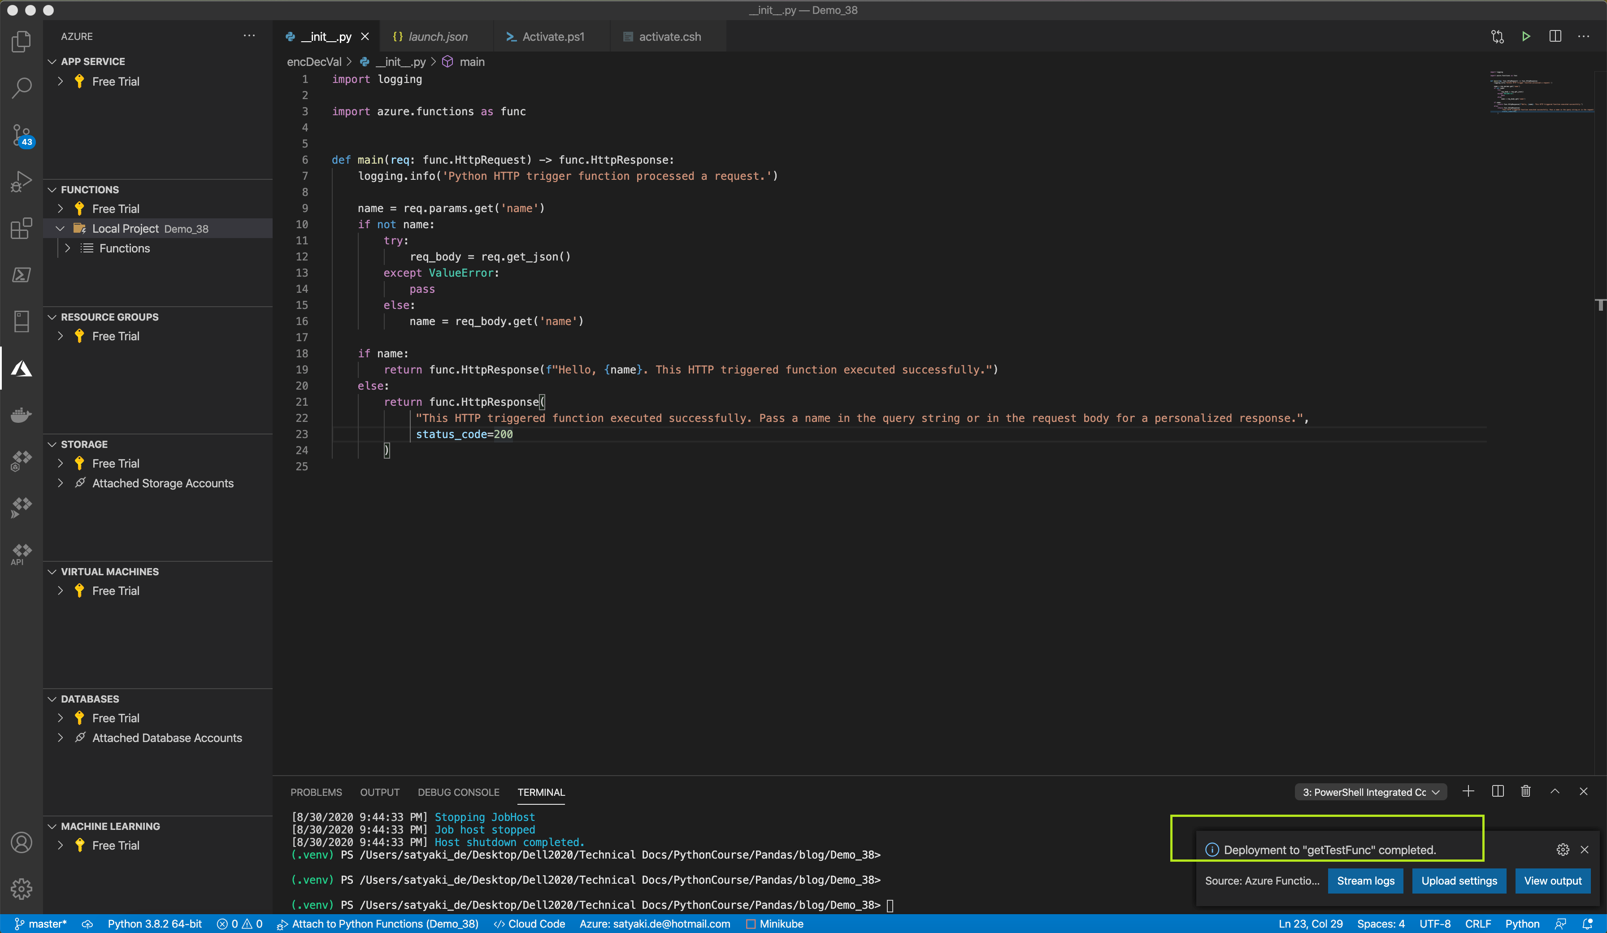Kill terminal with the trash icon
The width and height of the screenshot is (1607, 933).
1525,791
